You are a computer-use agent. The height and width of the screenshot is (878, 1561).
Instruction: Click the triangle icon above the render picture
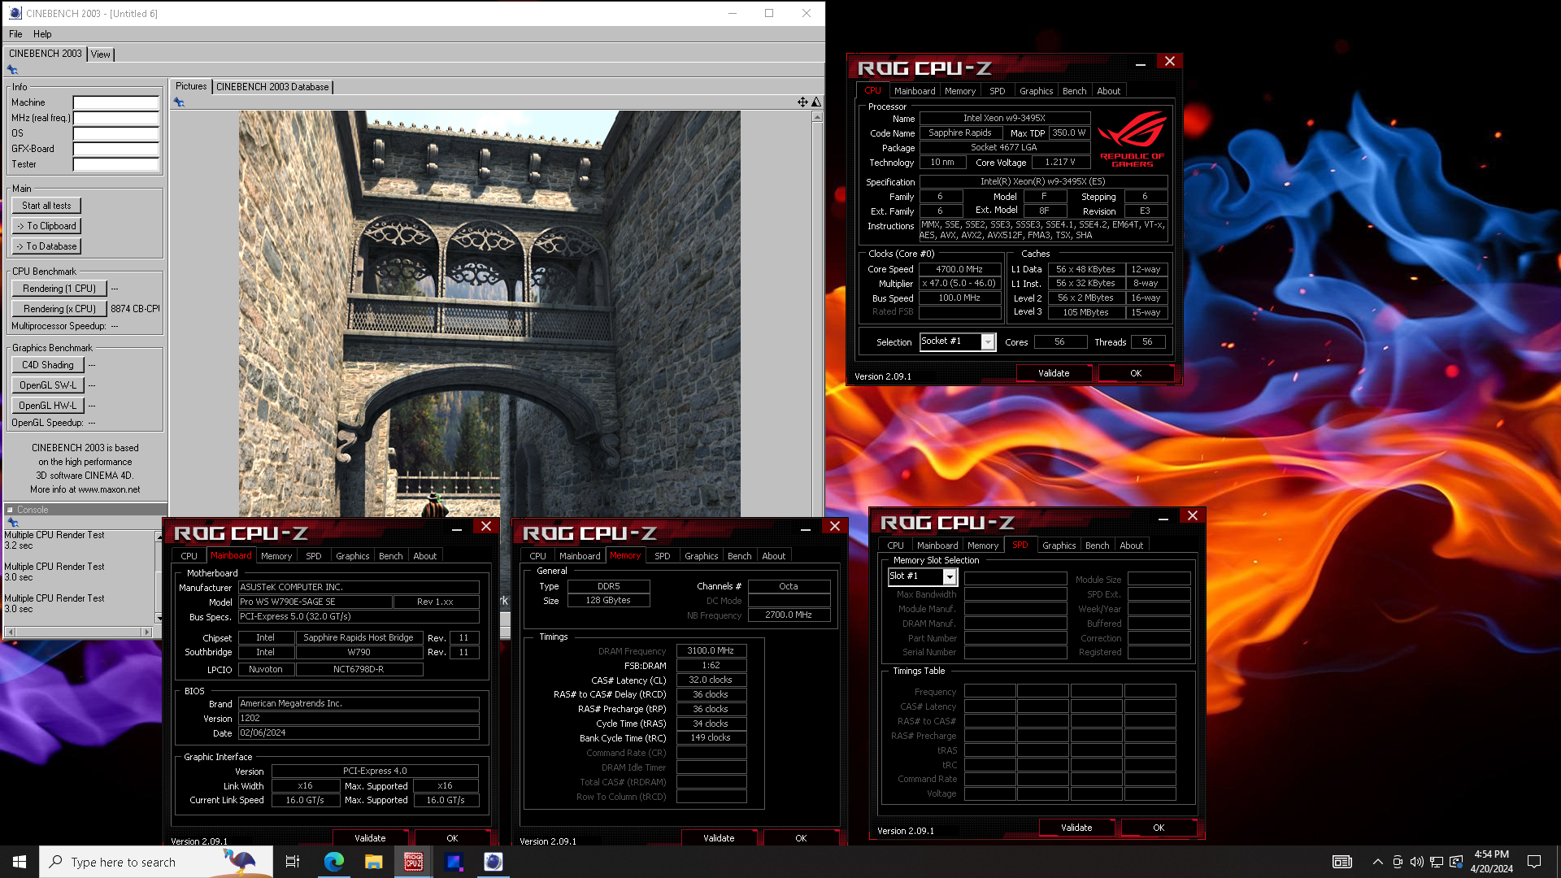816,102
